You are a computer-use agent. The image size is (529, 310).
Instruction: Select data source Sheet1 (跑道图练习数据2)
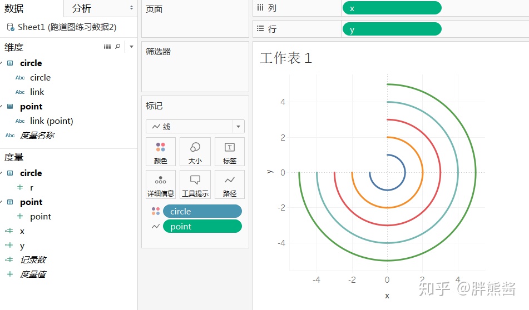(67, 27)
